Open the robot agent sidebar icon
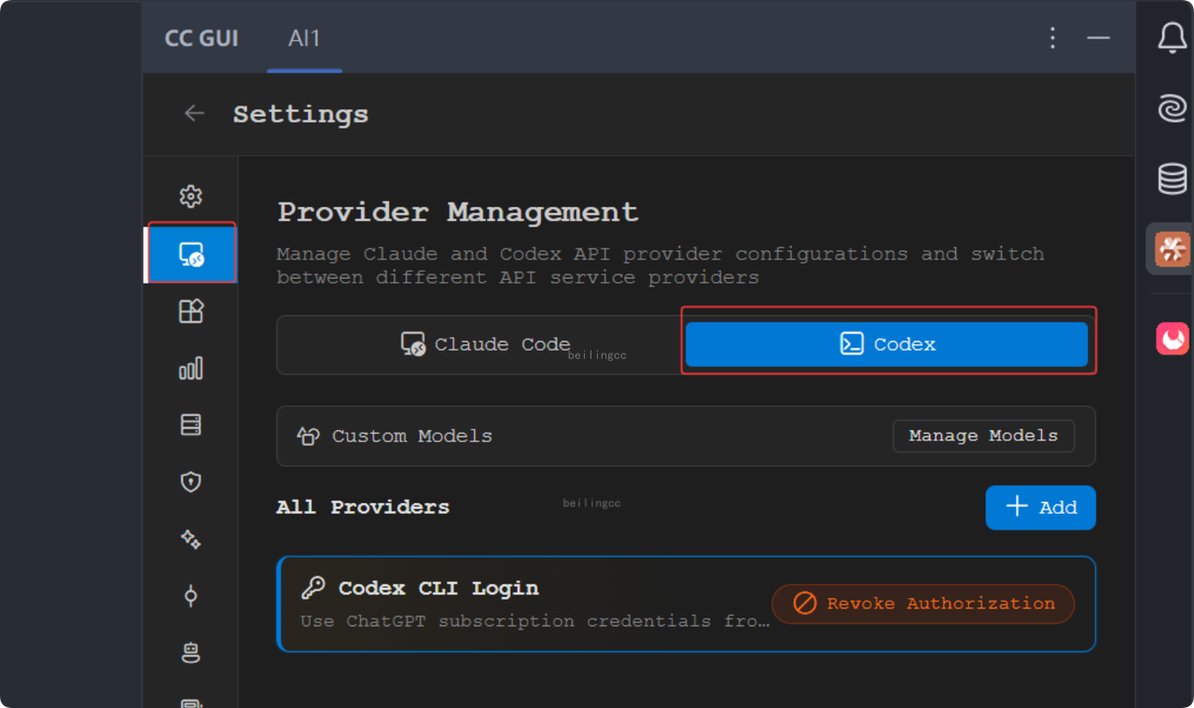1194x708 pixels. pos(190,653)
